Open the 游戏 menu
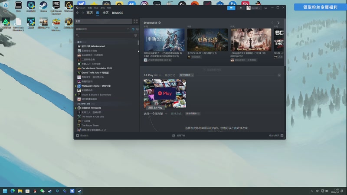 click(102, 8)
